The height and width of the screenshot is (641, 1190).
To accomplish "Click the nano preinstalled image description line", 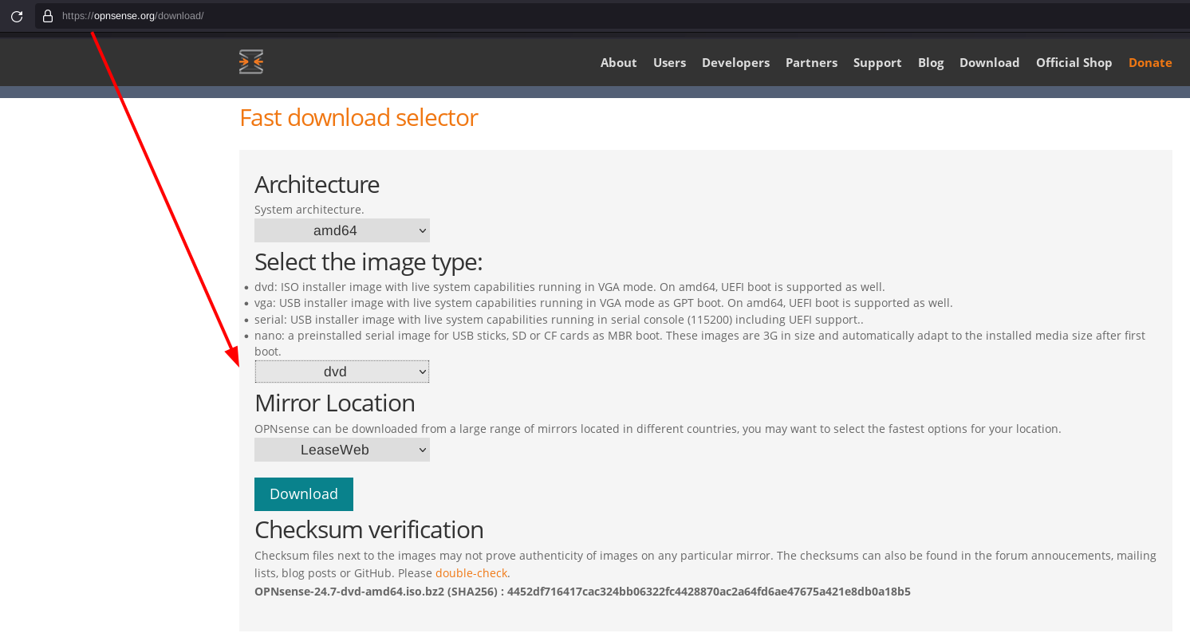I will point(699,344).
